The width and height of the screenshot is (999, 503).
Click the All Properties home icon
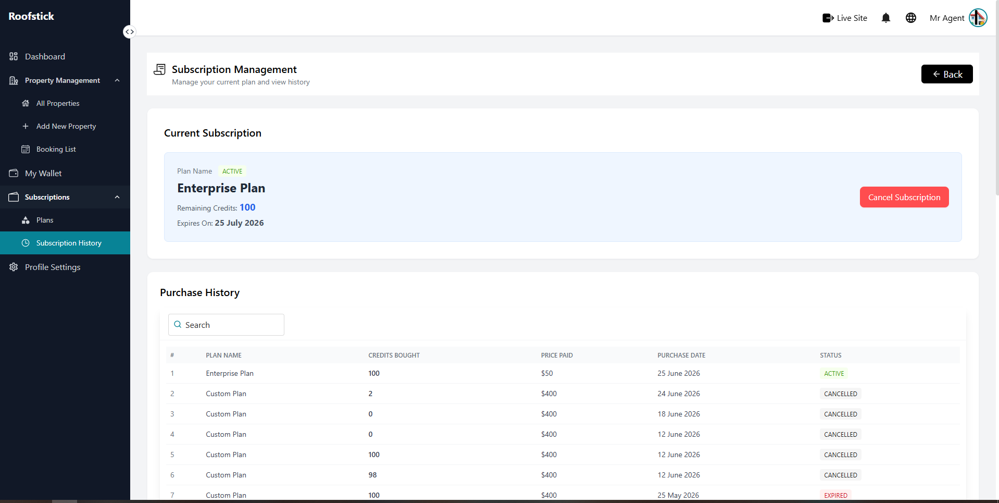click(x=26, y=103)
